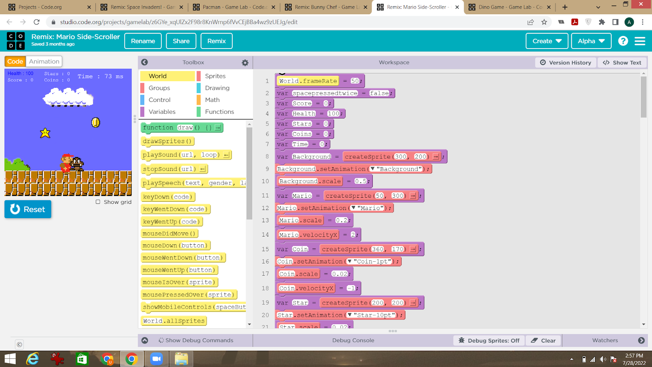Viewport: 652px width, 367px height.
Task: Click the Share button
Action: 181,41
